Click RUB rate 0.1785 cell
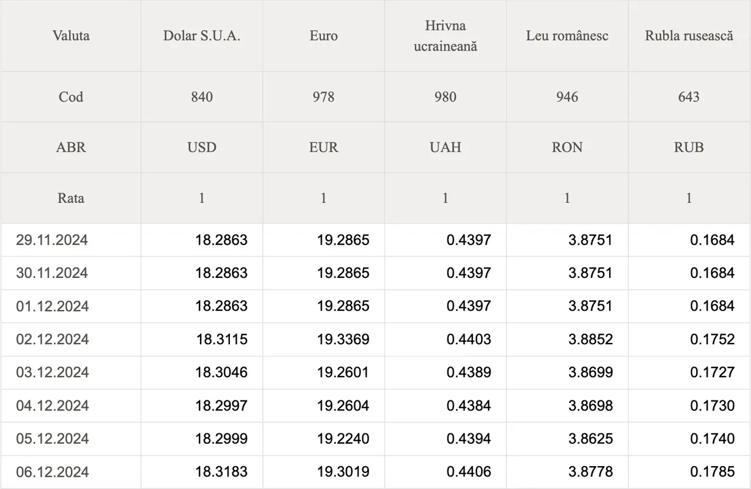Screen dimensions: 751x489 point(689,472)
